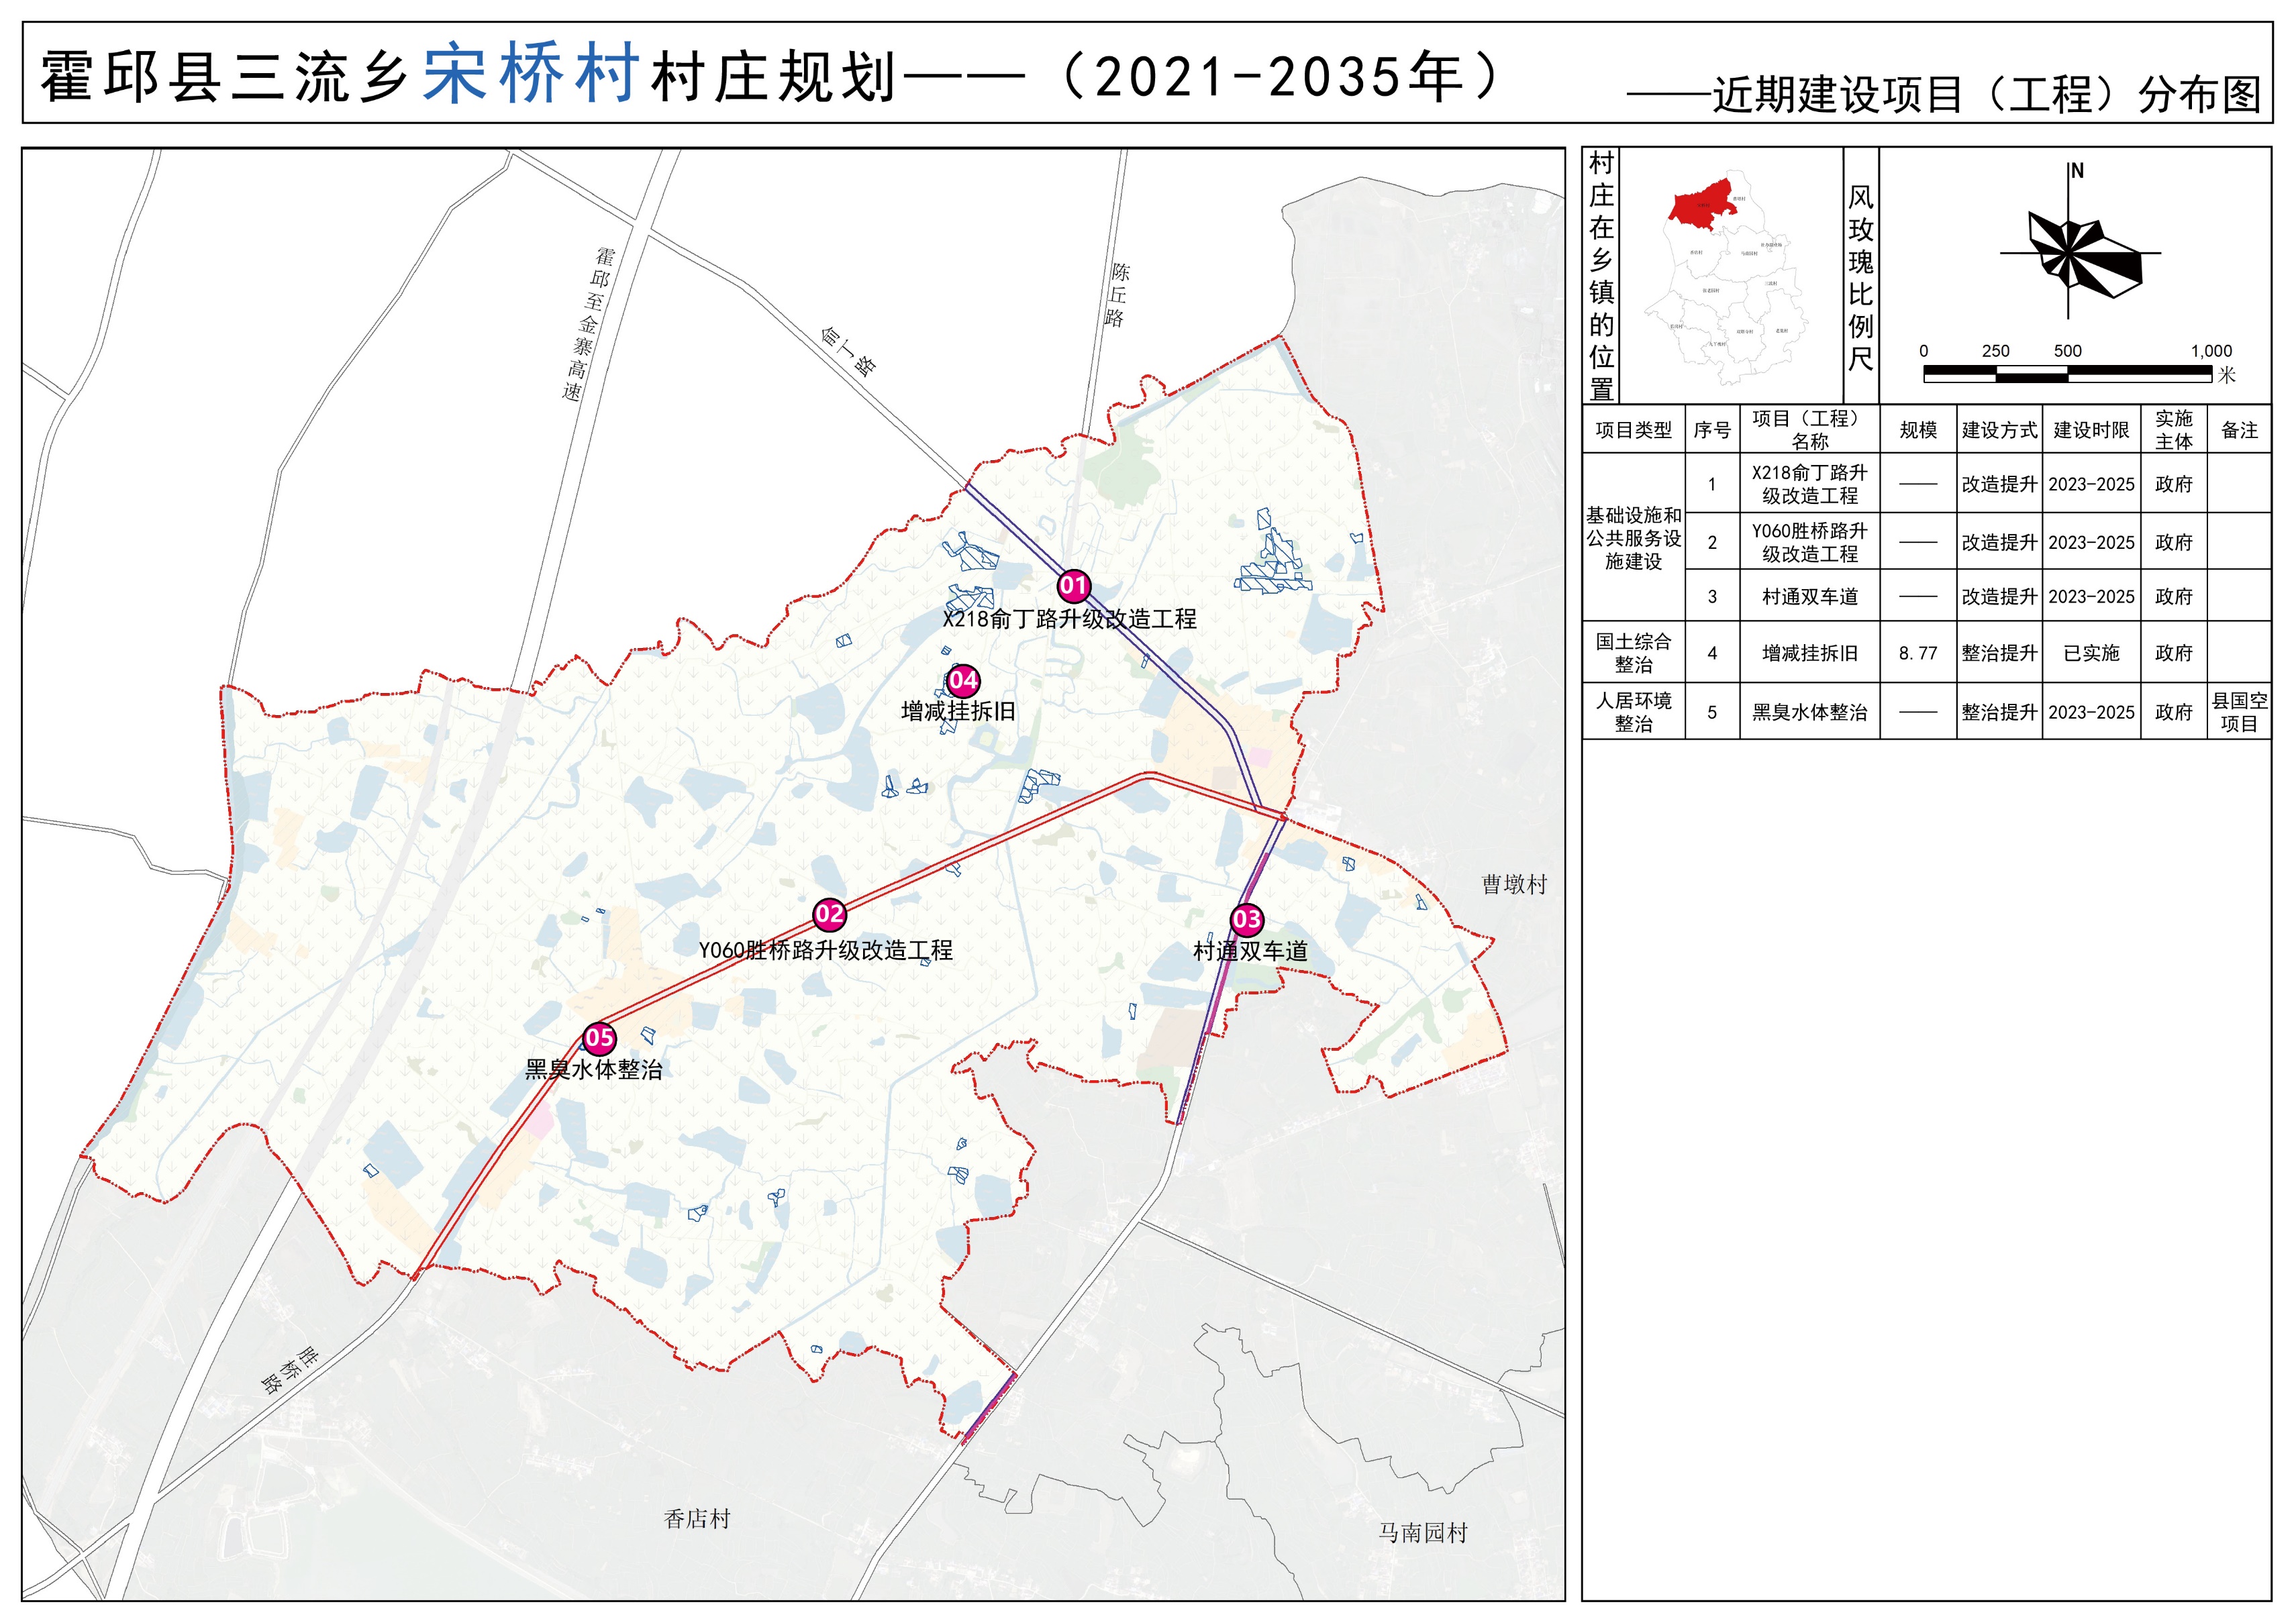Viewport: 2296px width, 1623px height.
Task: Click the pink 03 project marker
Action: [1246, 919]
